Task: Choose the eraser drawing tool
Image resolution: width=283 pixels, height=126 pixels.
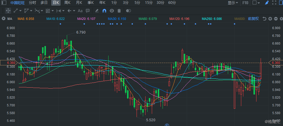Action: 97,11
